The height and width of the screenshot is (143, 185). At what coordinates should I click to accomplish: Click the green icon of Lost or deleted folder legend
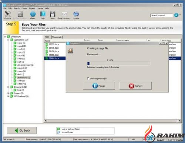point(58,129)
